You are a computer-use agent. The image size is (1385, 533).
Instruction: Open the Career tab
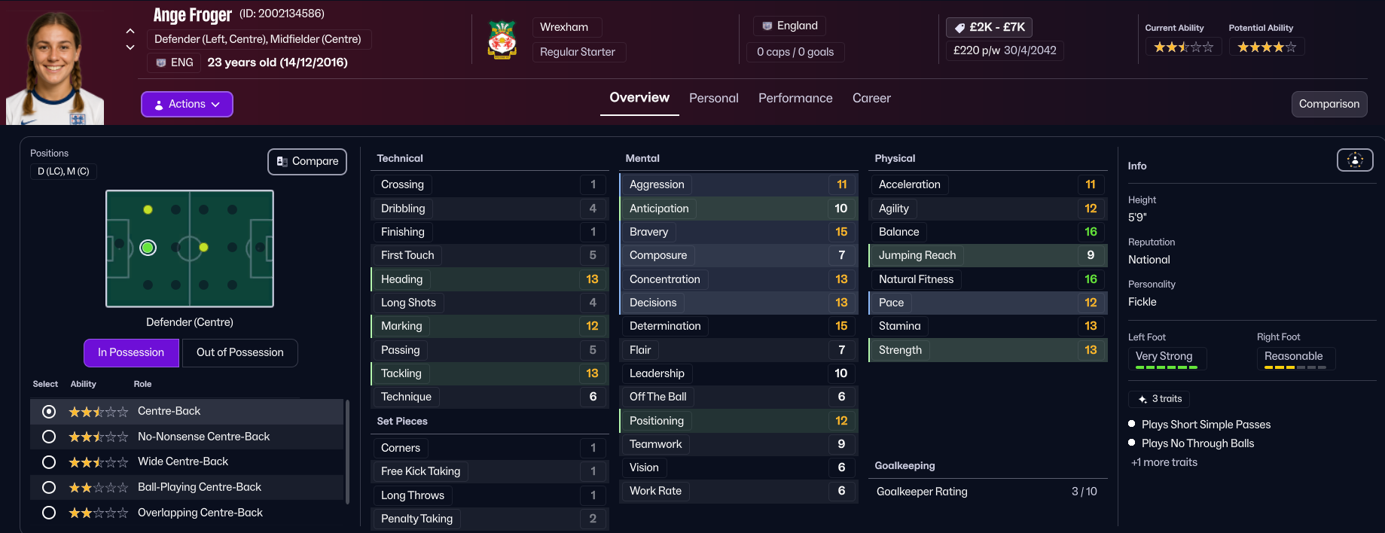coord(871,99)
